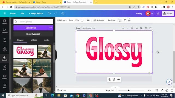
Task: Open the Apps panel
Action: point(5,86)
